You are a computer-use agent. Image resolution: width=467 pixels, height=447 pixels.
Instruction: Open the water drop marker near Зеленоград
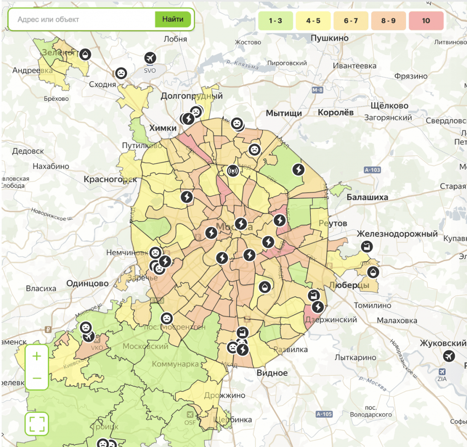[85, 54]
